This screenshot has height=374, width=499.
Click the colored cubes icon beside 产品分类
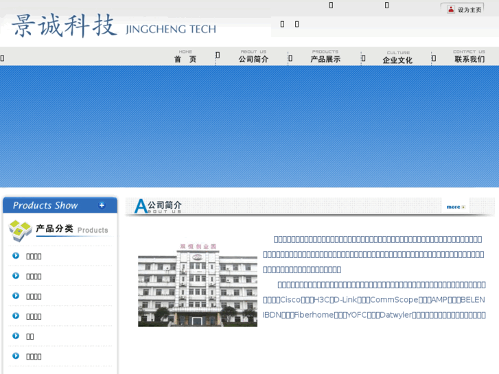(20, 231)
